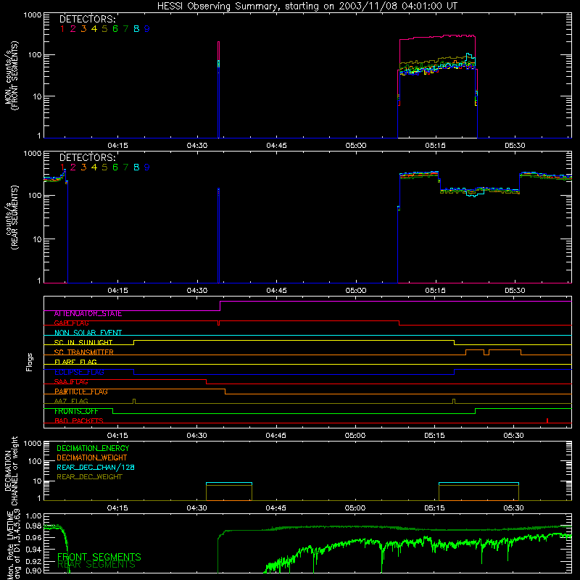Select the DETECTORS: label in front segments plot
Screen dimensions: 580x580
pyautogui.click(x=87, y=20)
